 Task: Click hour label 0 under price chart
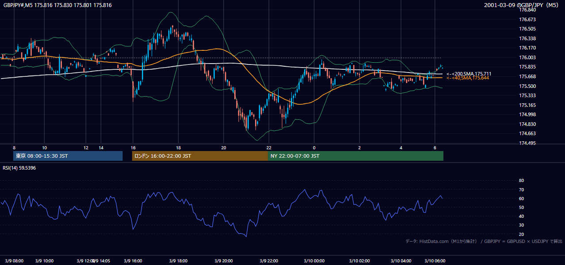314,148
